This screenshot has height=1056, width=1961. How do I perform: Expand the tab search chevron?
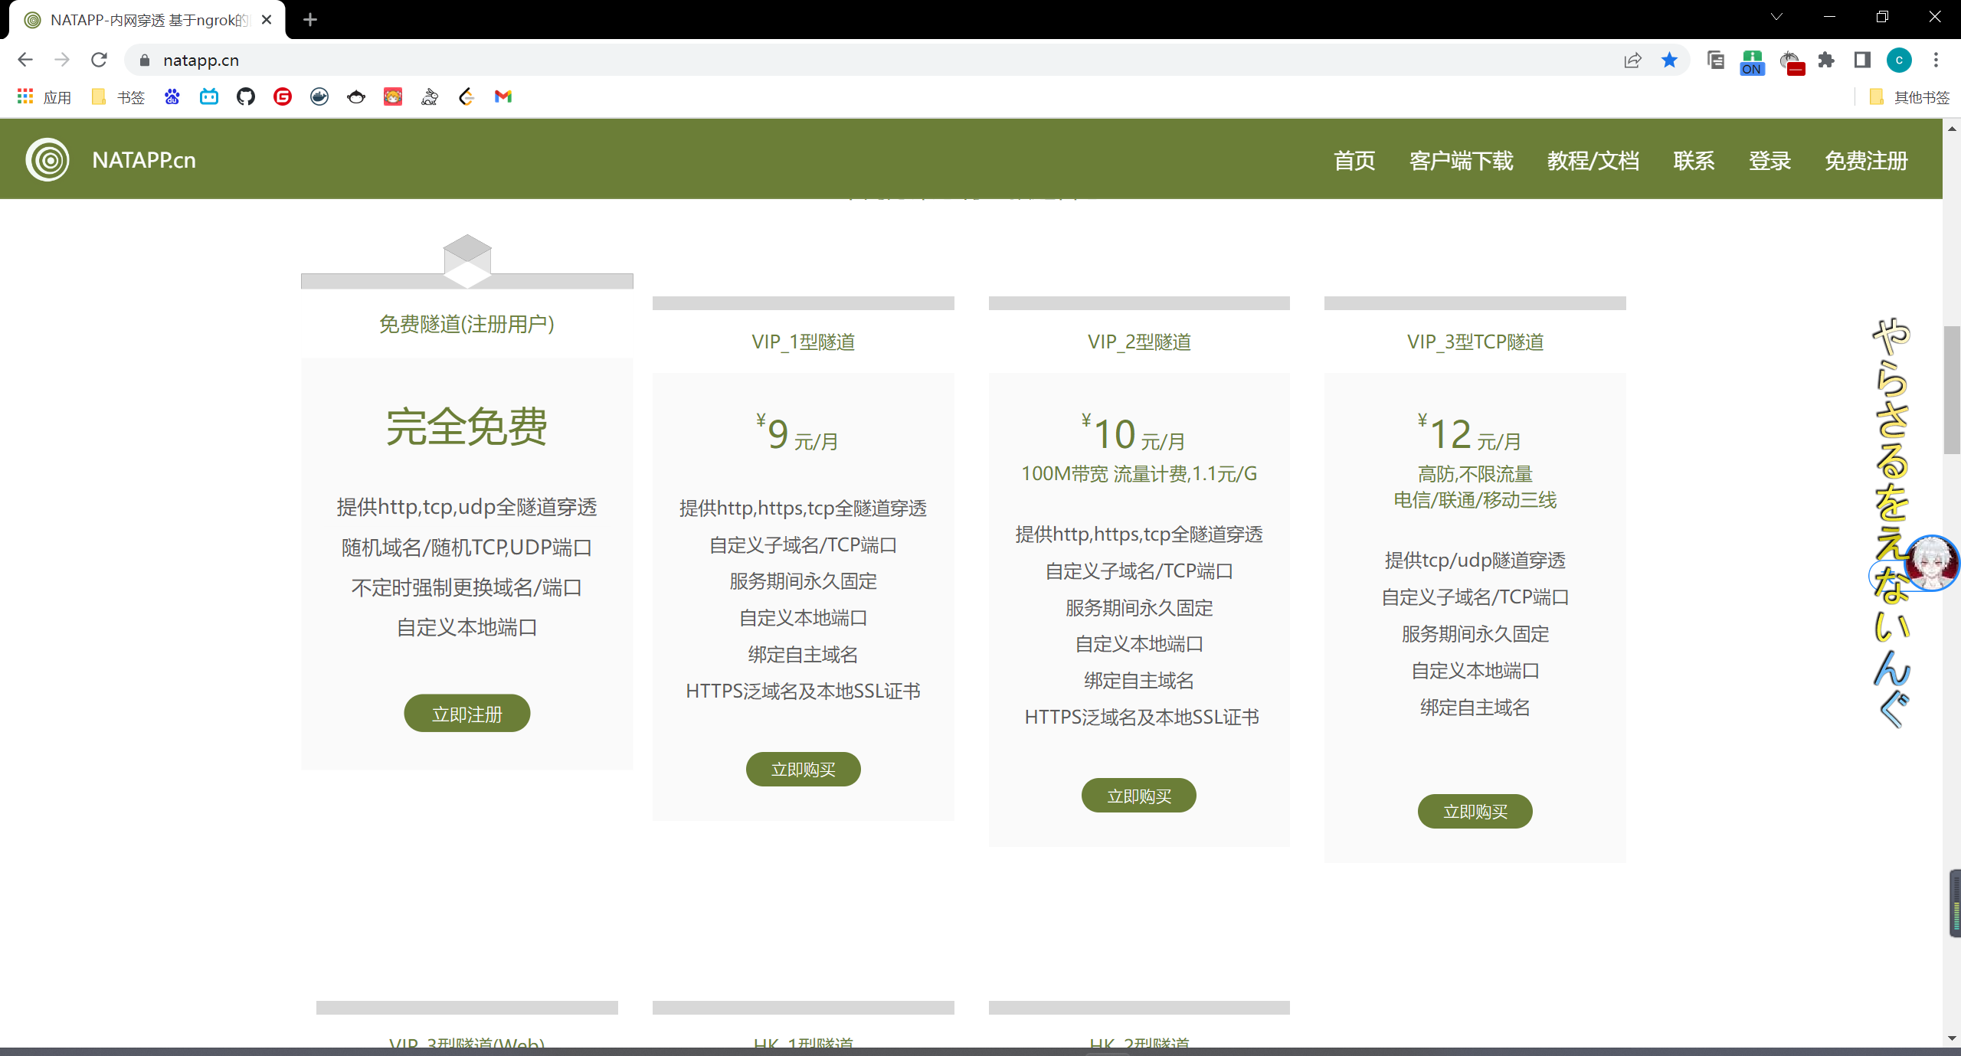pyautogui.click(x=1776, y=17)
